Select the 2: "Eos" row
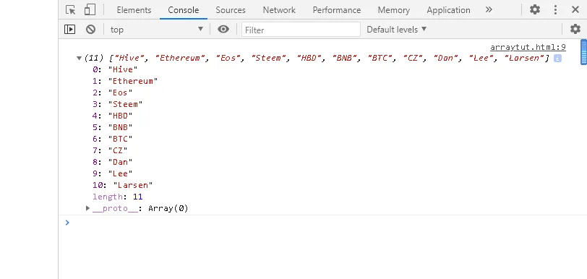 [x=113, y=93]
